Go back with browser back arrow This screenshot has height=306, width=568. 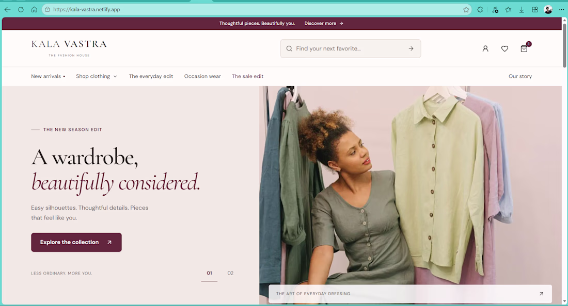8,9
